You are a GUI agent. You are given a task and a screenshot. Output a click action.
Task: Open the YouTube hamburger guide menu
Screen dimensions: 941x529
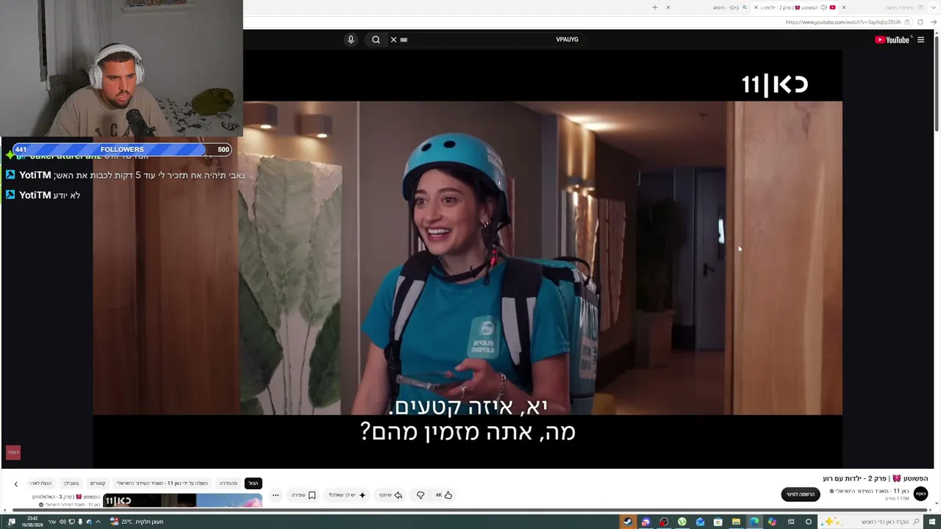coord(920,40)
